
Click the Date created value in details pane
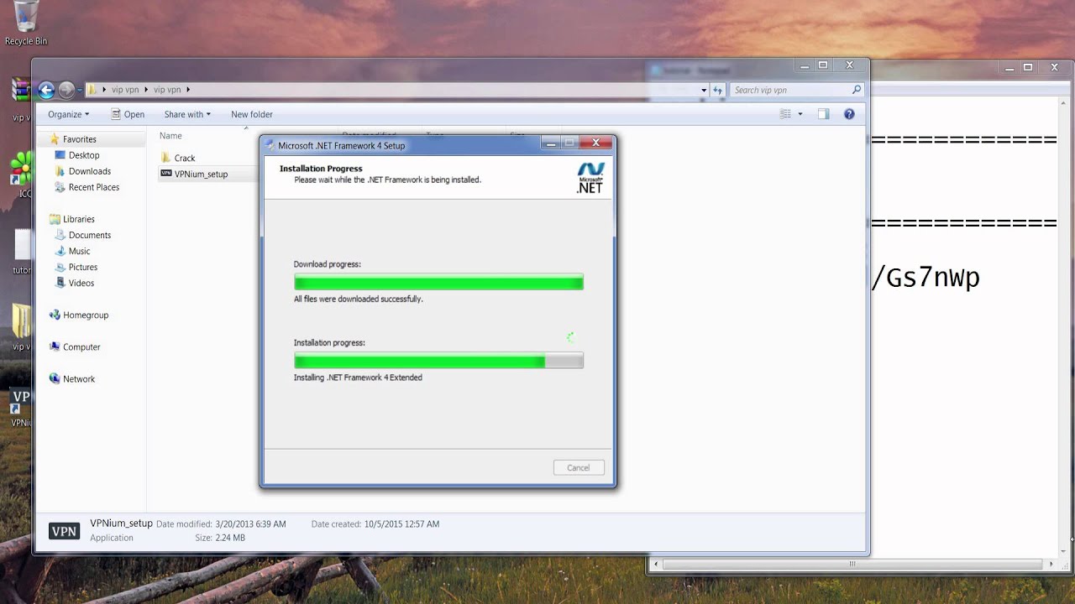tap(401, 524)
